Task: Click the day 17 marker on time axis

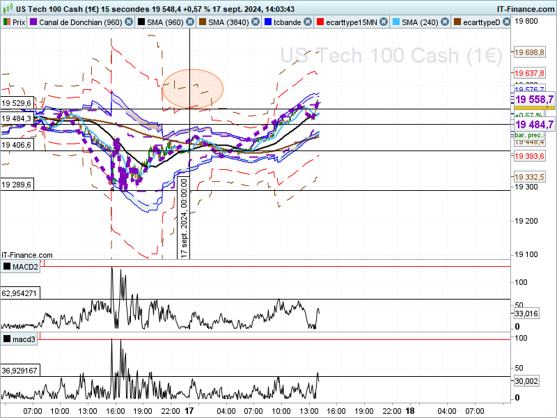Action: click(x=189, y=411)
